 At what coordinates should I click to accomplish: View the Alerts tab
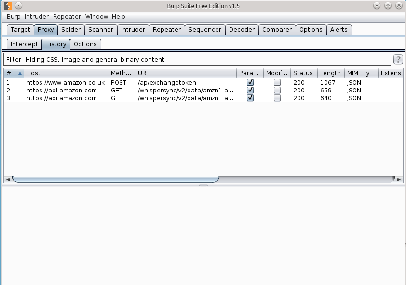339,30
